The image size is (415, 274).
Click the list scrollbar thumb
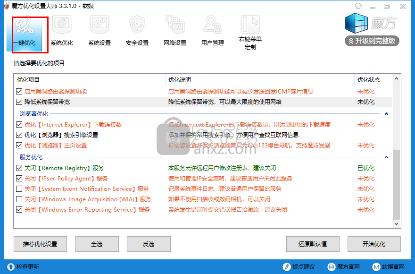[396, 184]
